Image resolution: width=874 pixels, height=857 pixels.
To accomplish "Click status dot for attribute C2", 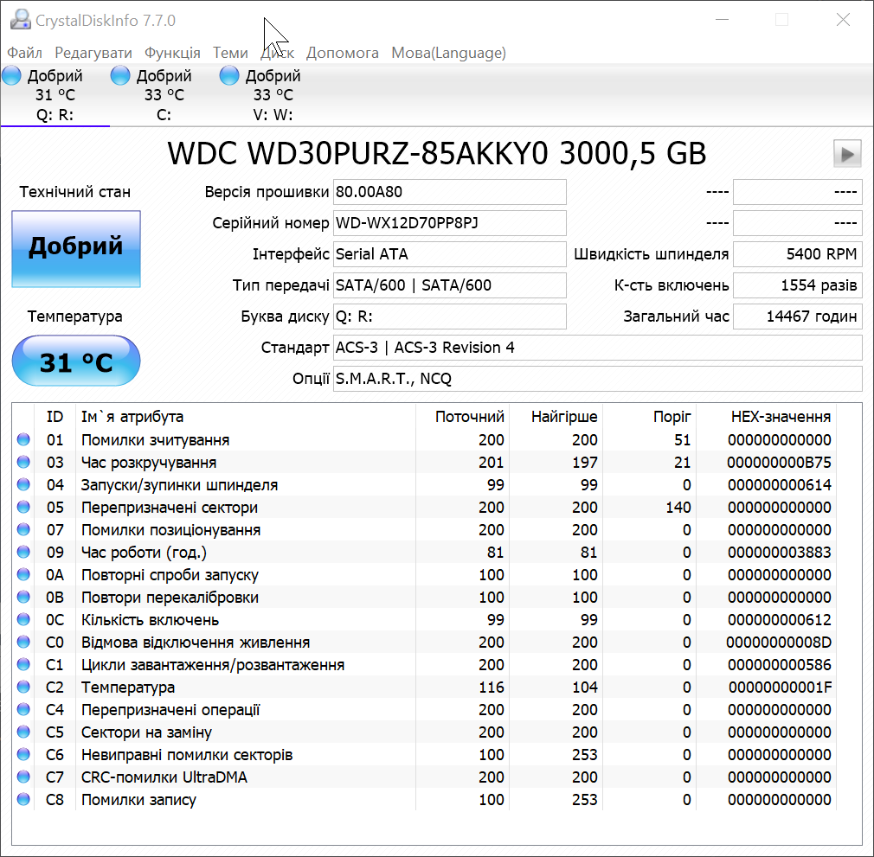I will click(x=23, y=688).
